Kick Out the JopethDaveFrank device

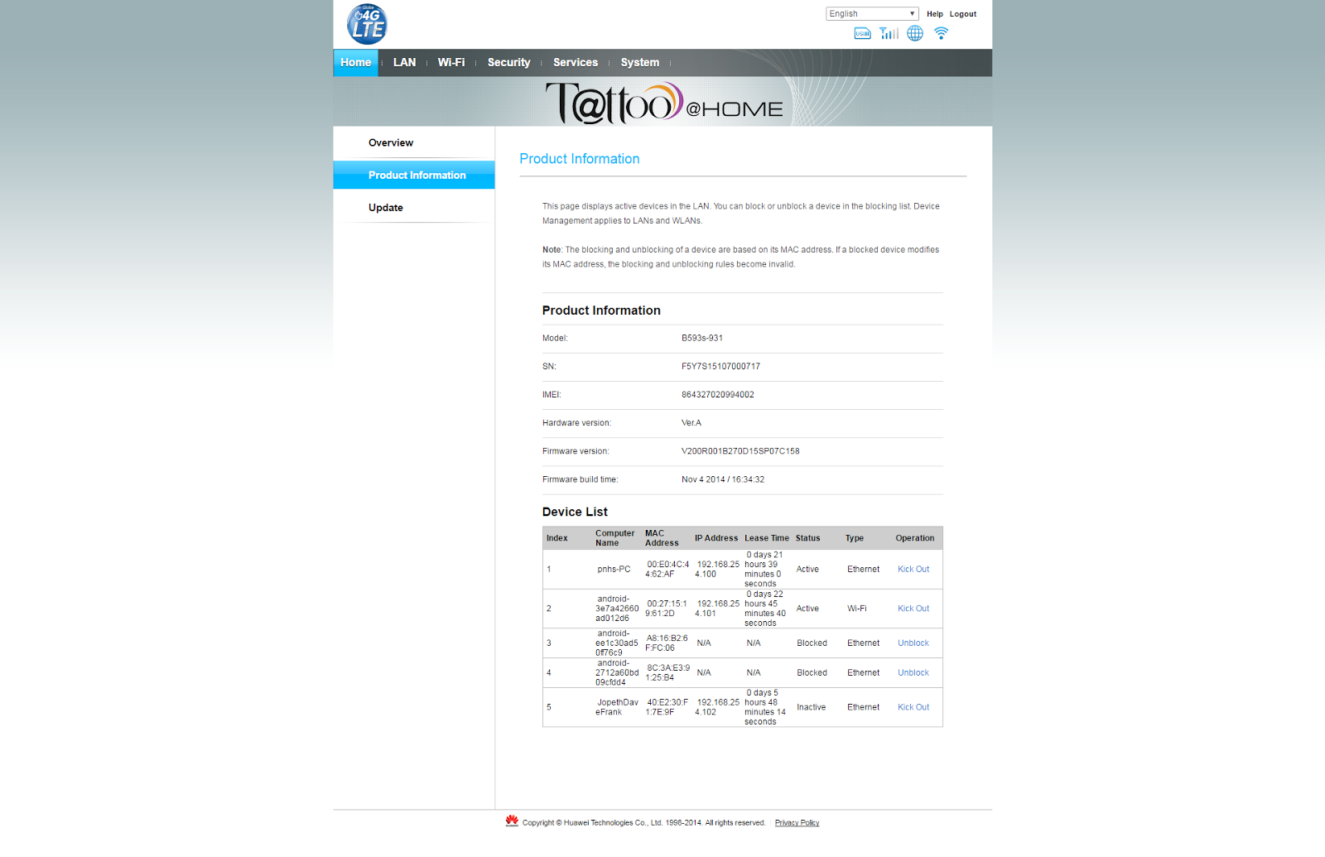pyautogui.click(x=913, y=707)
